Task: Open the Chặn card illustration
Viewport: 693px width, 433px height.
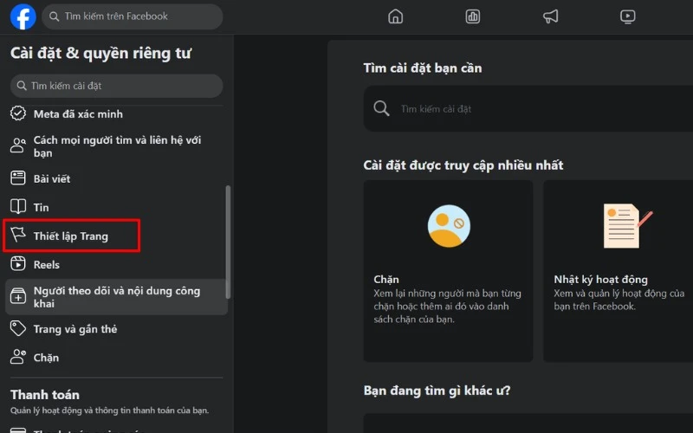Action: (x=449, y=226)
